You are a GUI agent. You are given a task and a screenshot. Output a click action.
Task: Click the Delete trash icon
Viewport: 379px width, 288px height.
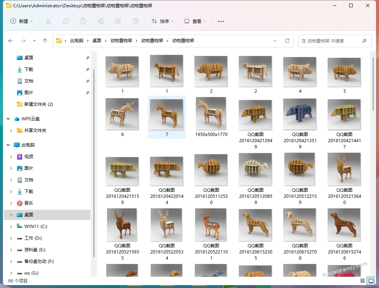(x=136, y=21)
